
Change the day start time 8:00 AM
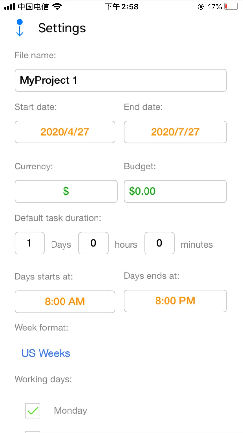[x=65, y=302]
